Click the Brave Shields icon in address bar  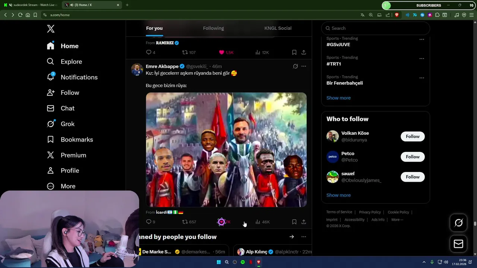[397, 15]
